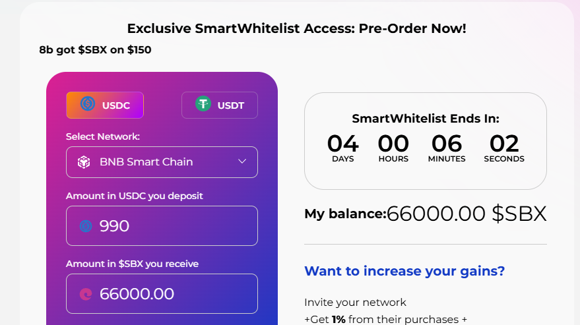Click the USDC coin icon in tab
Viewport: 580px width, 325px height.
(88, 103)
